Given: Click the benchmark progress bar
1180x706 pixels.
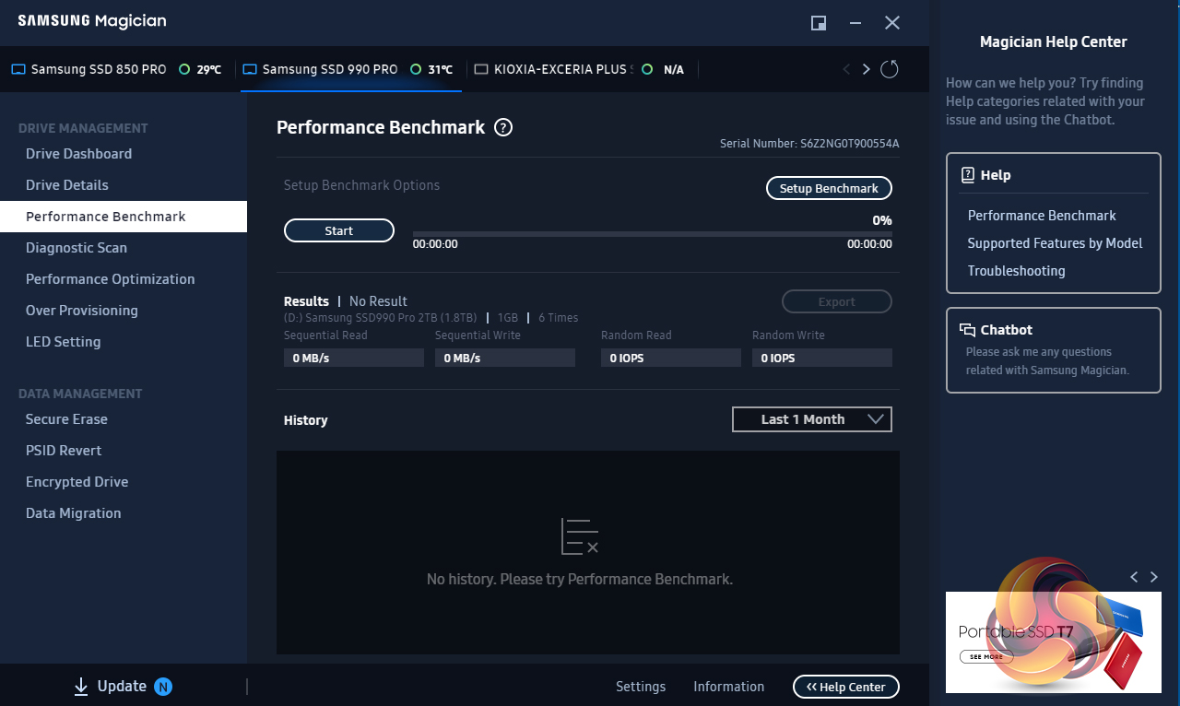Looking at the screenshot, I should 652,234.
